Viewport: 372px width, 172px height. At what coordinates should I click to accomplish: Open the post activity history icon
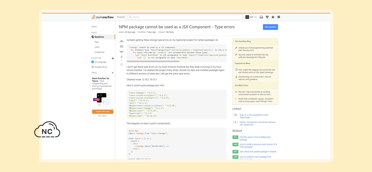click(121, 64)
